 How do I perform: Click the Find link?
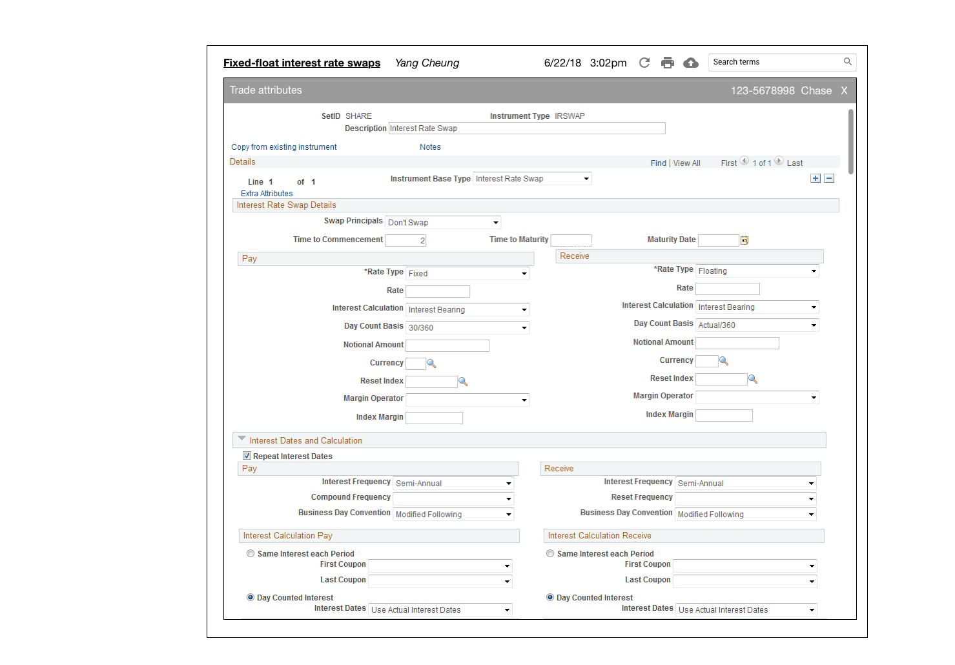point(659,163)
